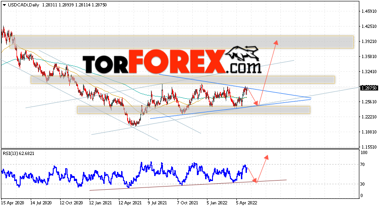
Task: Click the RSI scale value 0
Action: [x=362, y=196]
